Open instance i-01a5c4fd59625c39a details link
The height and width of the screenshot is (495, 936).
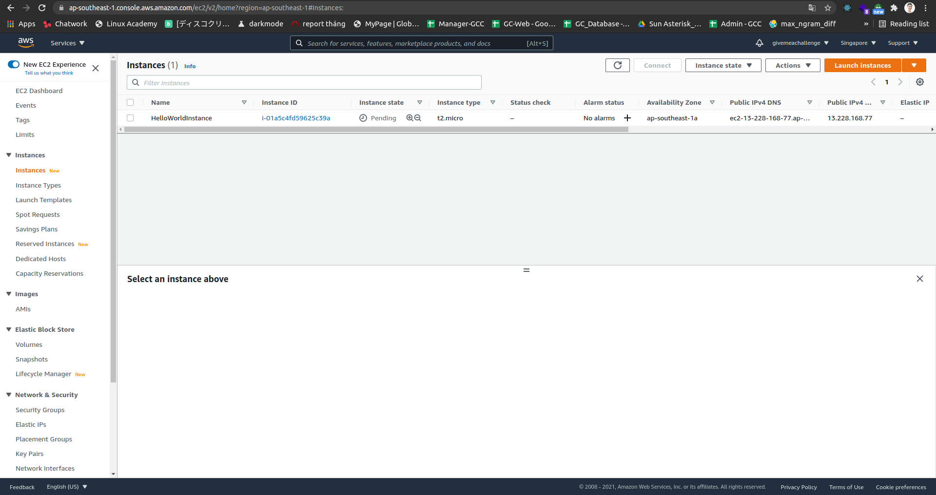[296, 117]
